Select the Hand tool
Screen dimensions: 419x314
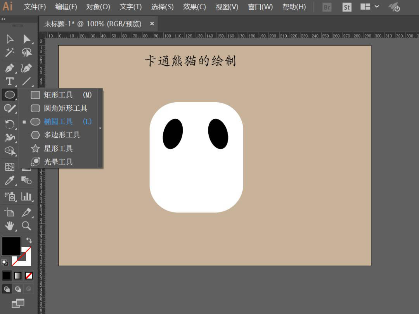[9, 226]
